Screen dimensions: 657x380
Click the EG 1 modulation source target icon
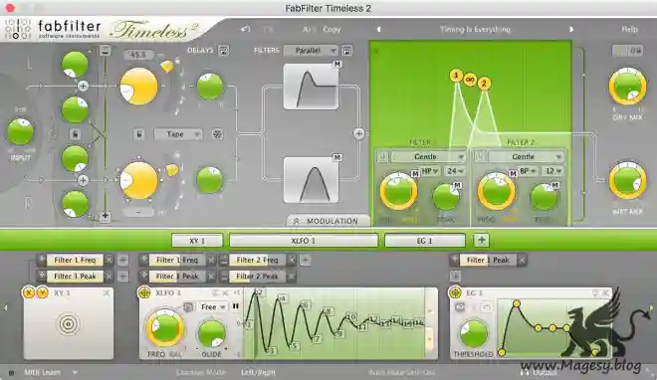pyautogui.click(x=455, y=292)
